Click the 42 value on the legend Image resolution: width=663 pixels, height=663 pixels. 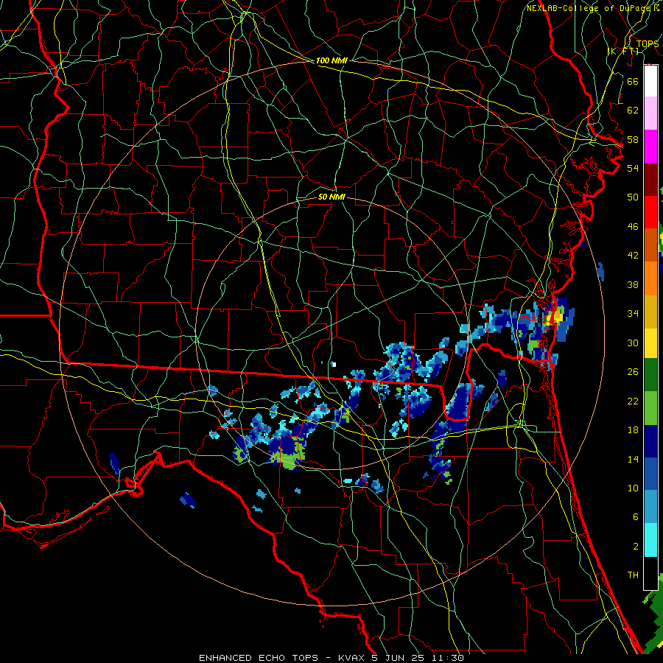coord(633,256)
